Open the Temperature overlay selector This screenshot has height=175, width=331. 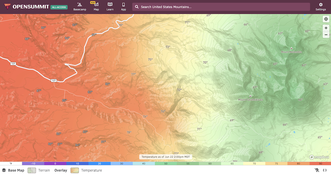(x=86, y=170)
